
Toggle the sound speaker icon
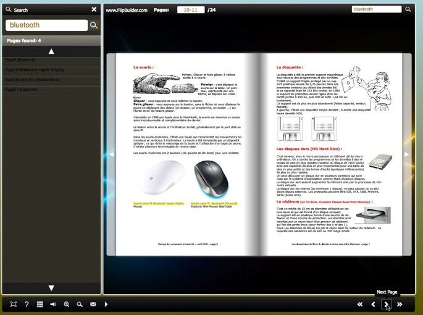[53, 304]
